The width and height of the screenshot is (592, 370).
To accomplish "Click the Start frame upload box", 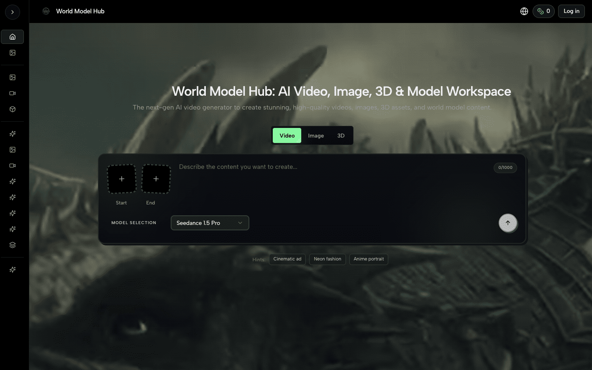I will click(121, 179).
